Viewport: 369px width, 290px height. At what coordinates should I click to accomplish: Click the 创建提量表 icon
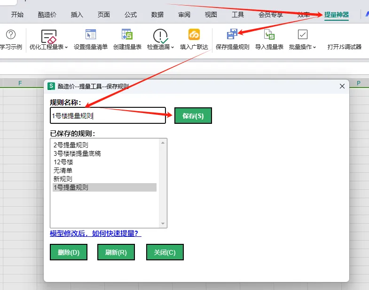(x=127, y=35)
